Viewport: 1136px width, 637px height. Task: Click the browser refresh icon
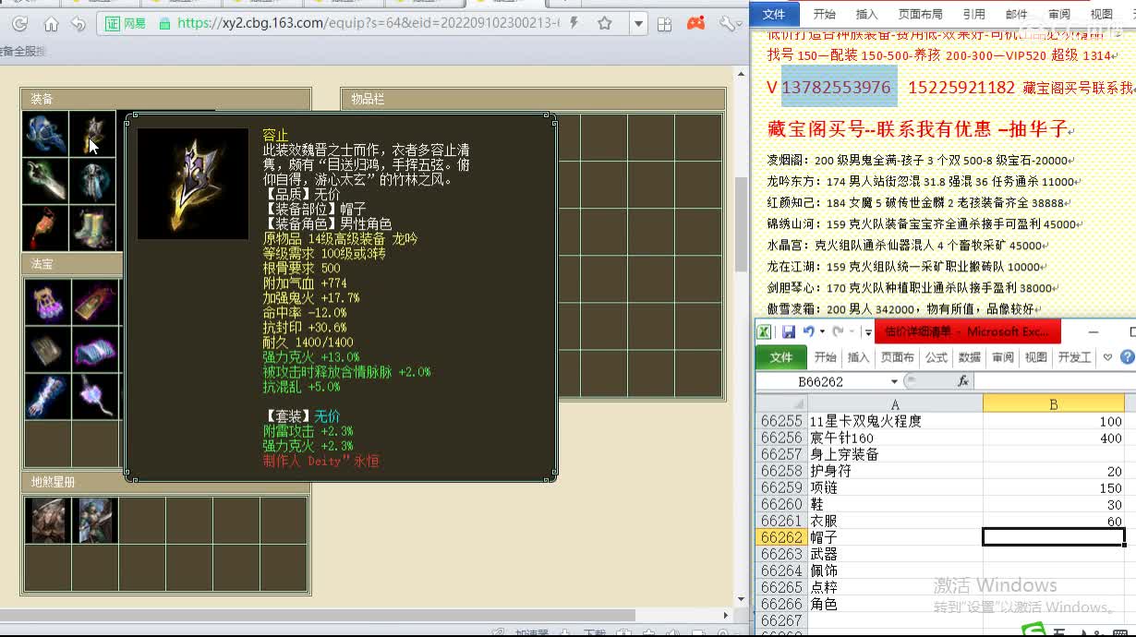click(19, 24)
